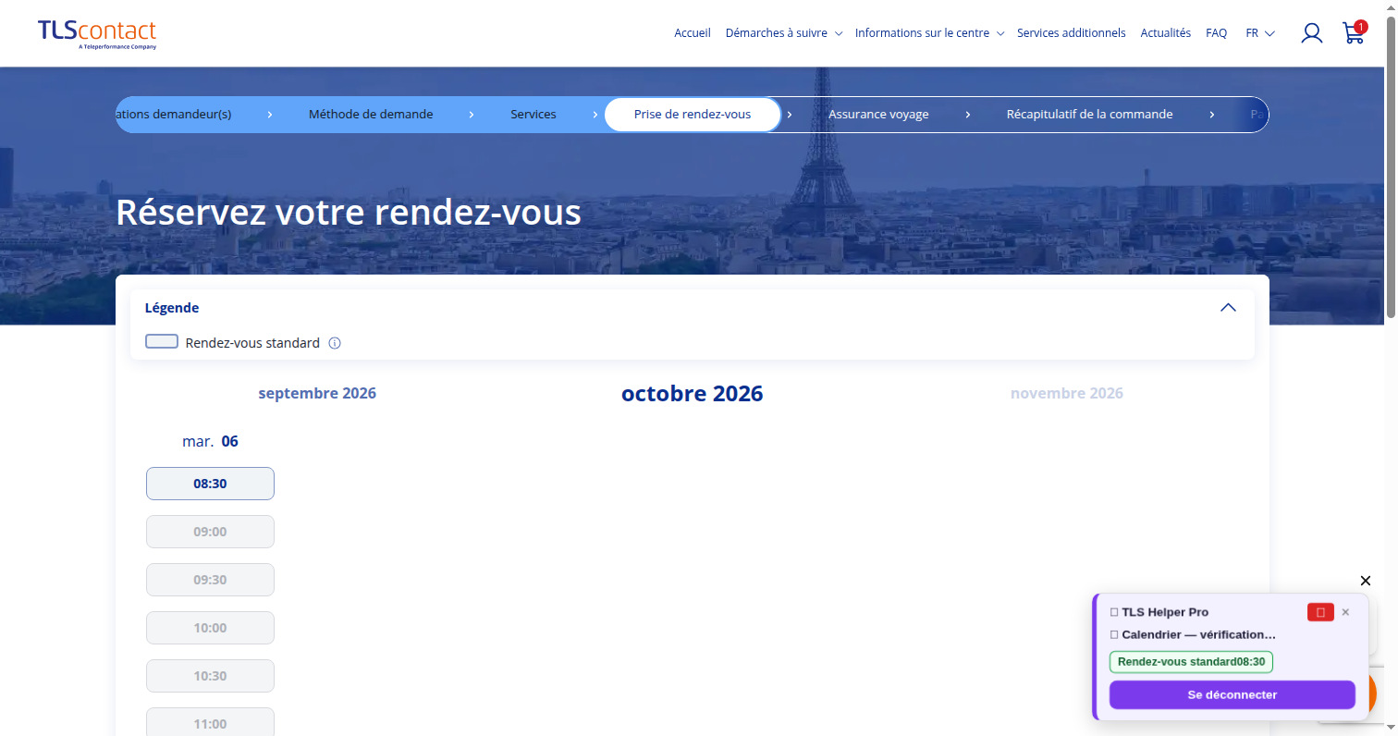Viewport: 1398px width, 736px height.
Task: Select the 09:00 time slot
Action: click(210, 532)
